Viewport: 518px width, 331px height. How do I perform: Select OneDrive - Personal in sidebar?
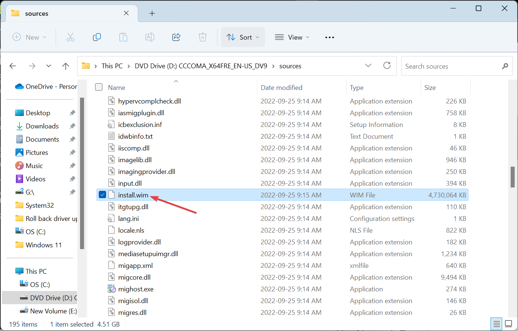(46, 87)
